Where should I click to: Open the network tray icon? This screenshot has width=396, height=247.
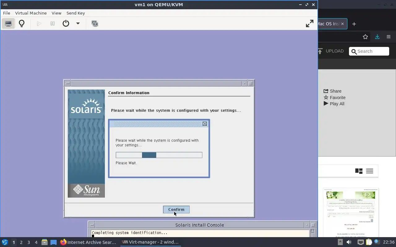pos(360,242)
